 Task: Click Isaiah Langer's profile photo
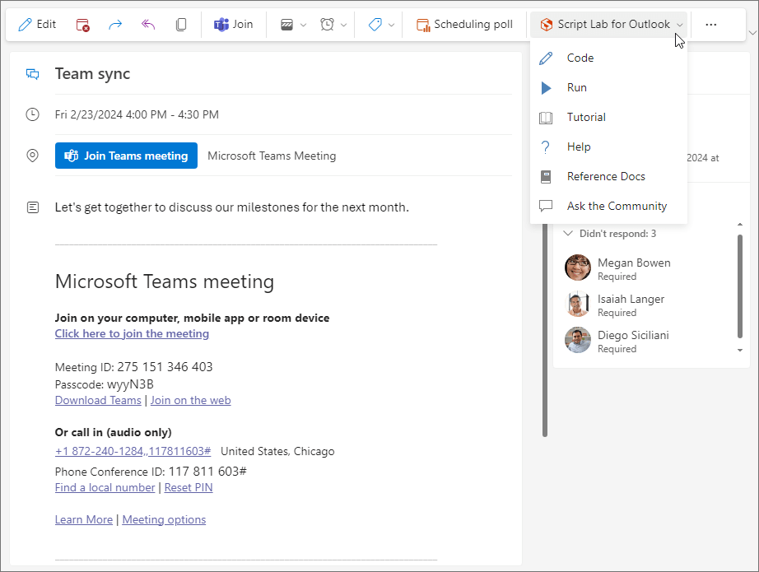578,304
